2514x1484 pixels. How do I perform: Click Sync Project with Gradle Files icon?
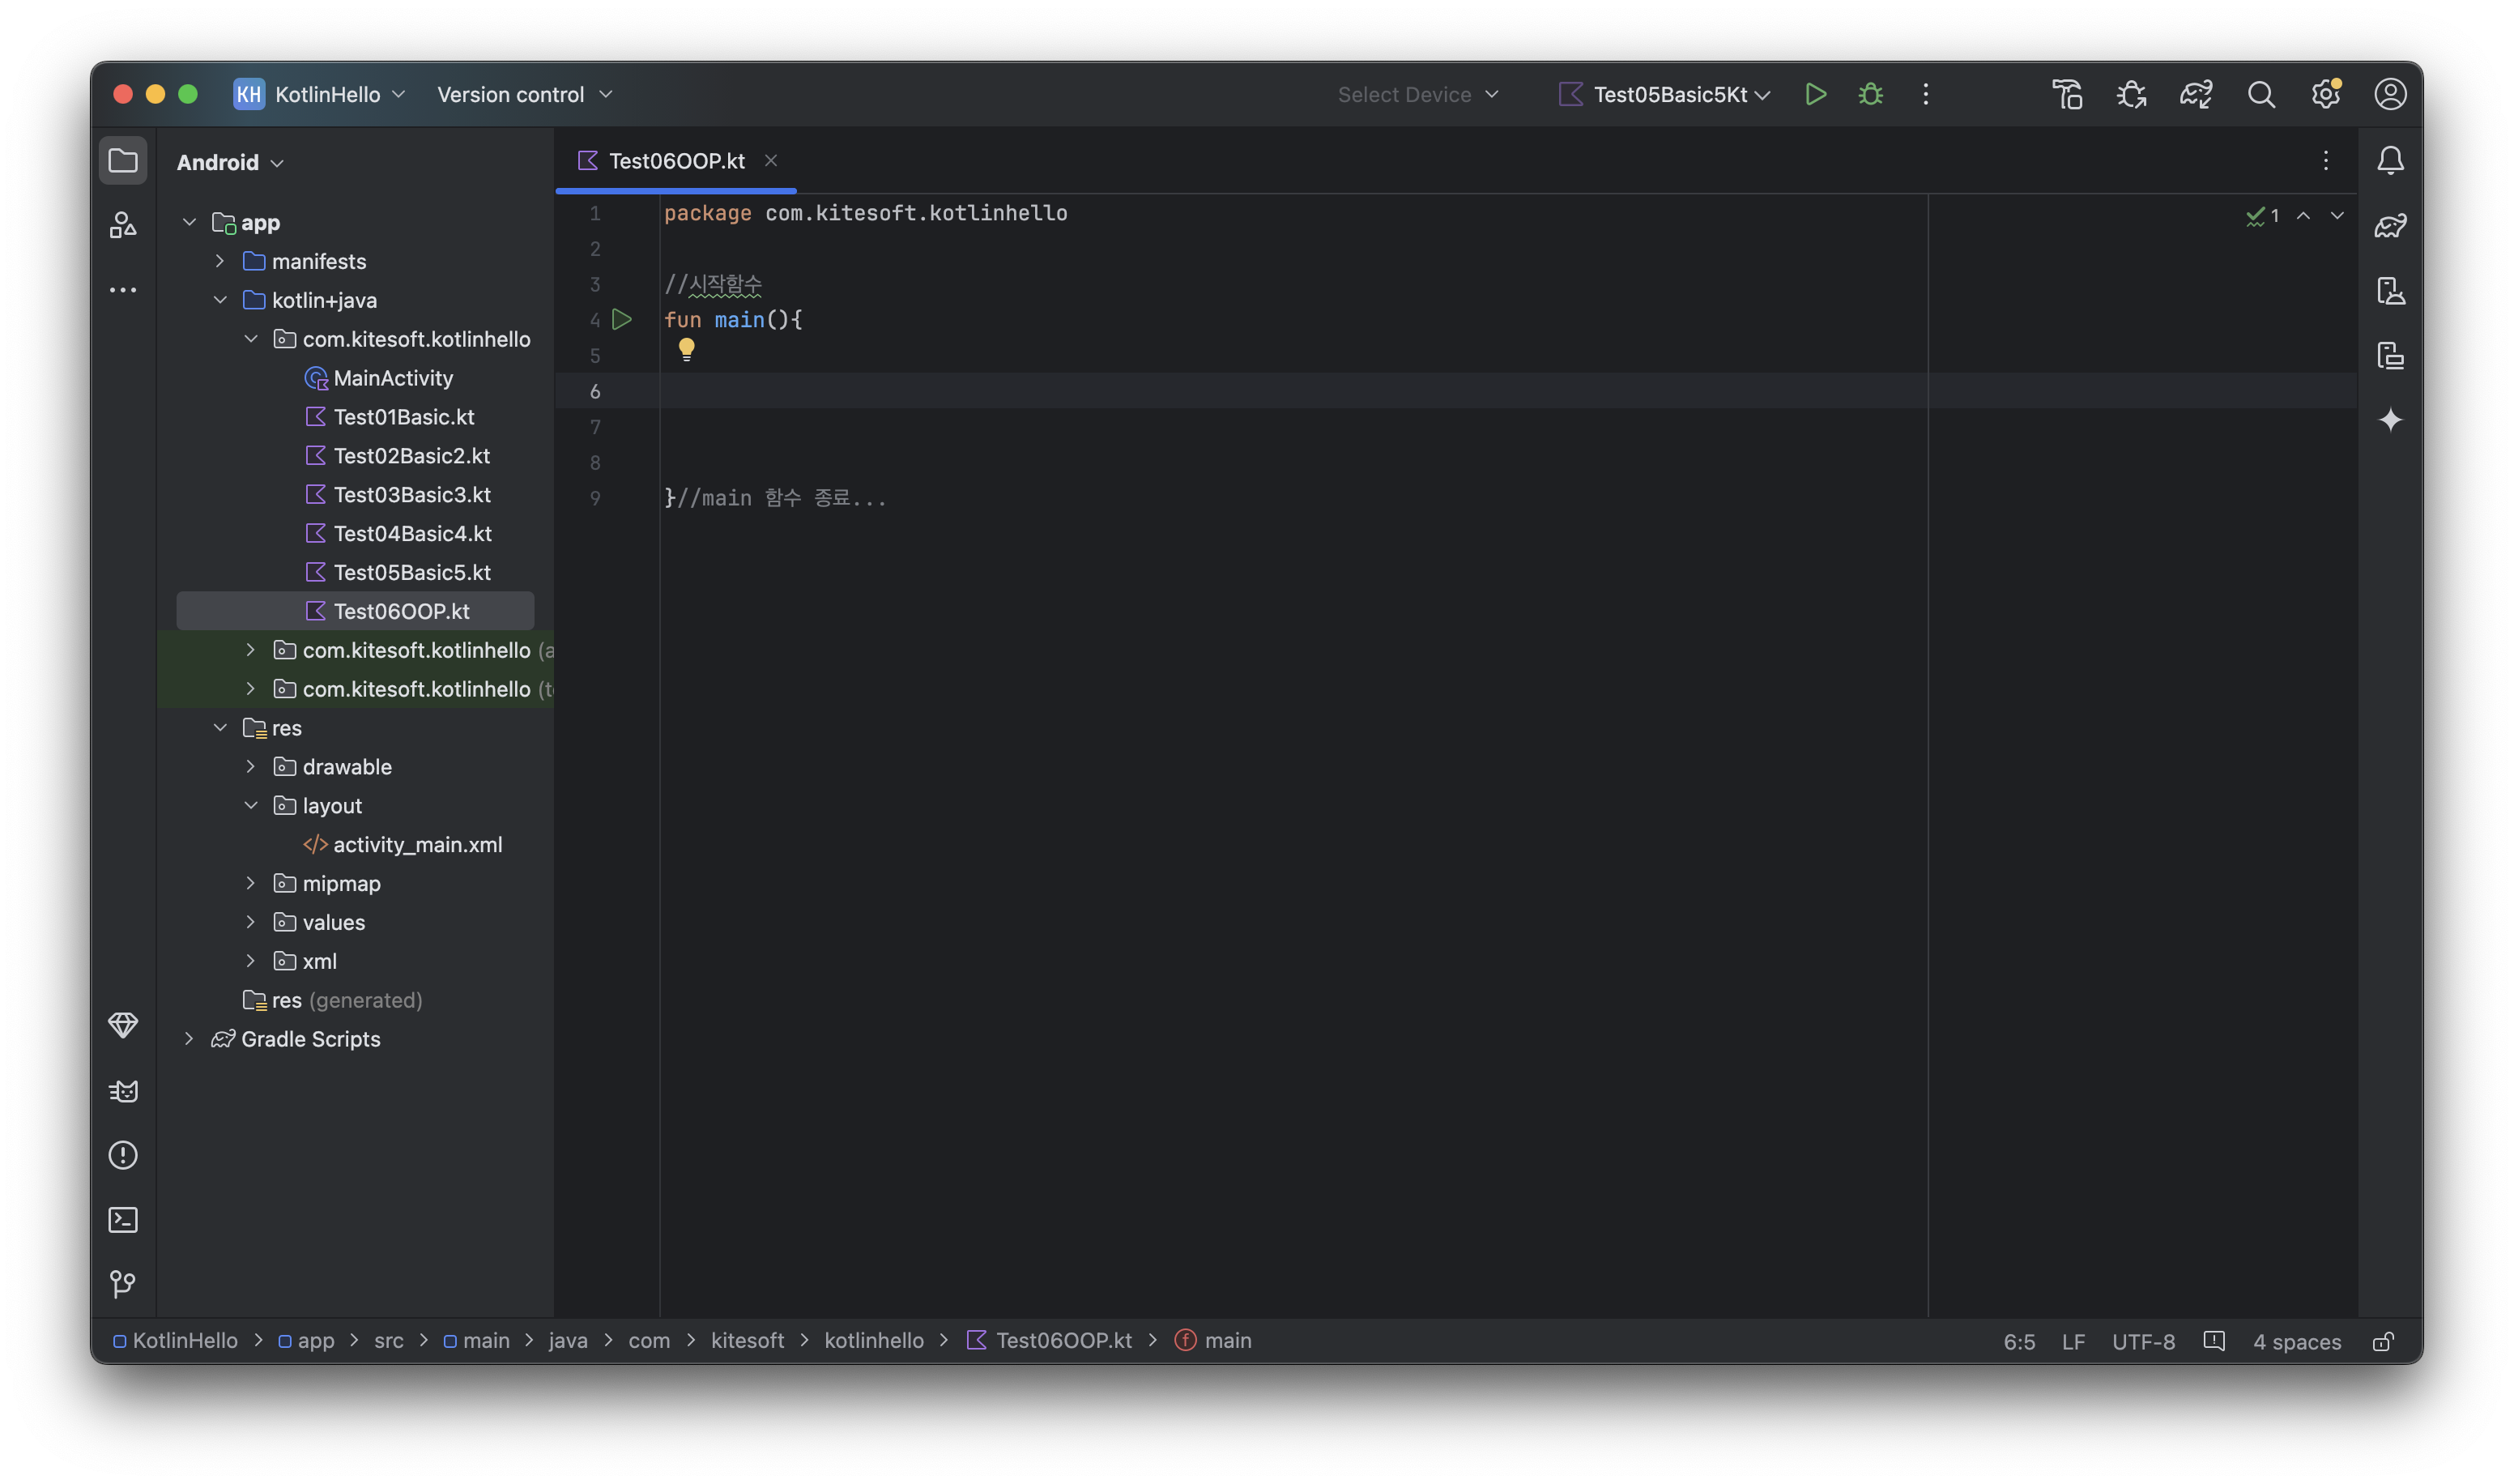(x=2197, y=94)
